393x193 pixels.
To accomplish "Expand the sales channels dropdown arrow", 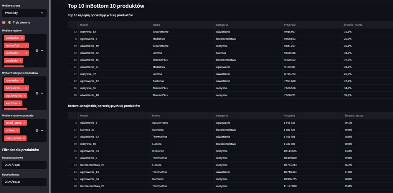I will tap(42, 130).
